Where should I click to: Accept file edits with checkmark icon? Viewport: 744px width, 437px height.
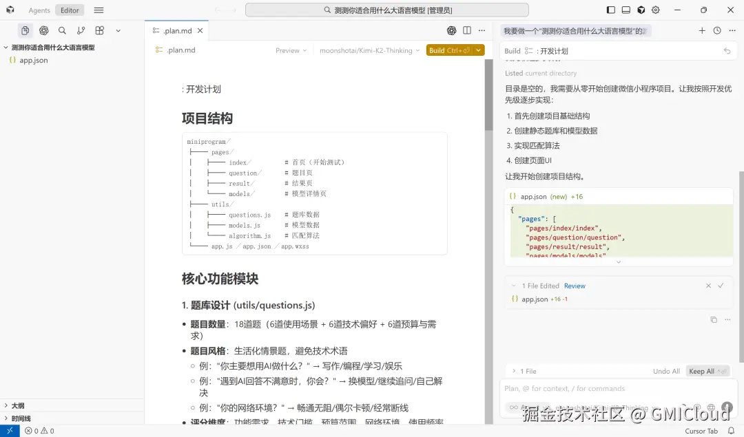pos(721,286)
